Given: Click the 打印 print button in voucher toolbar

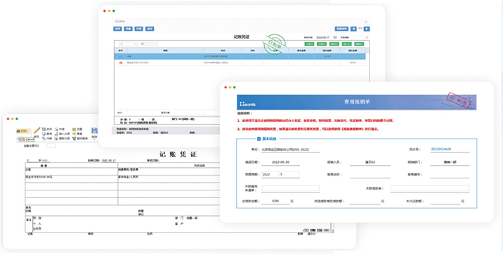Looking at the screenshot, I should pos(22,131).
